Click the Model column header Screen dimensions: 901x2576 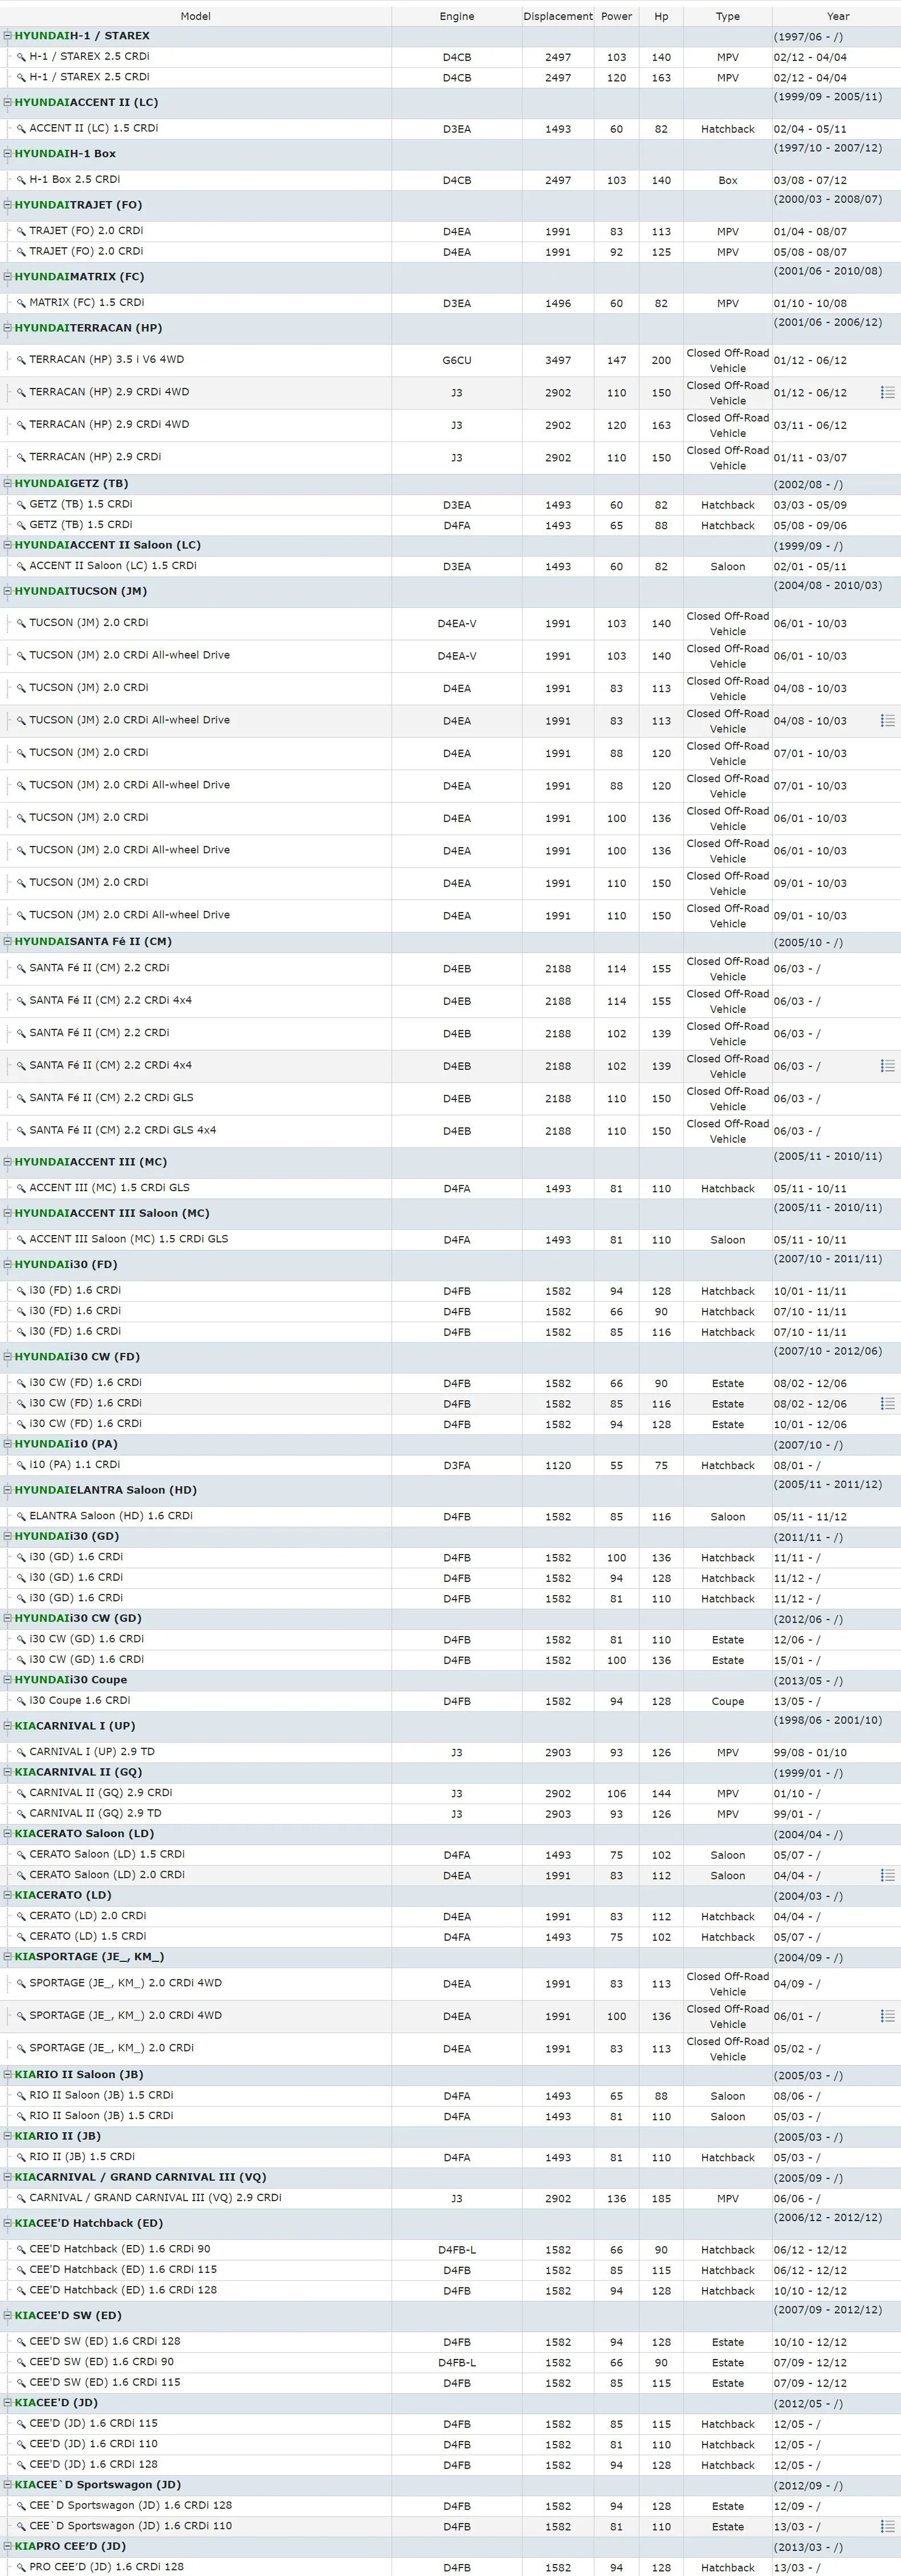(x=196, y=16)
